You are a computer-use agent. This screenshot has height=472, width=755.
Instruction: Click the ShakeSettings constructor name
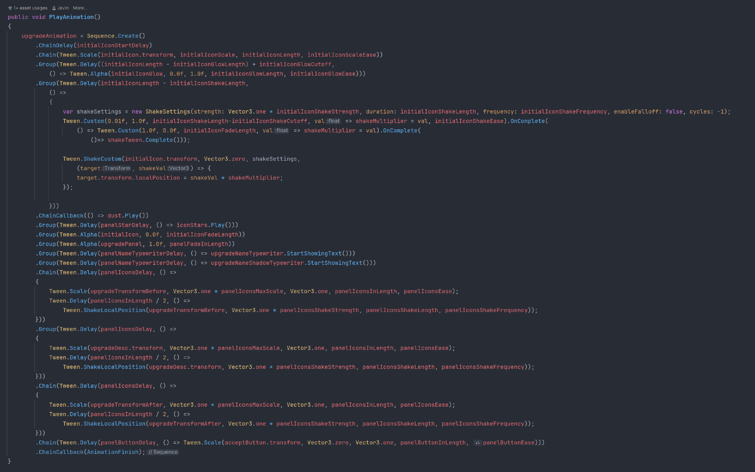click(x=168, y=112)
